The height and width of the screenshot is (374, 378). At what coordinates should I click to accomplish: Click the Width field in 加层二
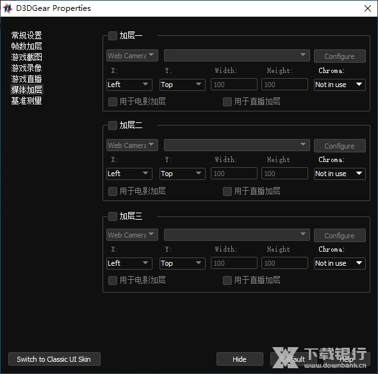coord(234,174)
